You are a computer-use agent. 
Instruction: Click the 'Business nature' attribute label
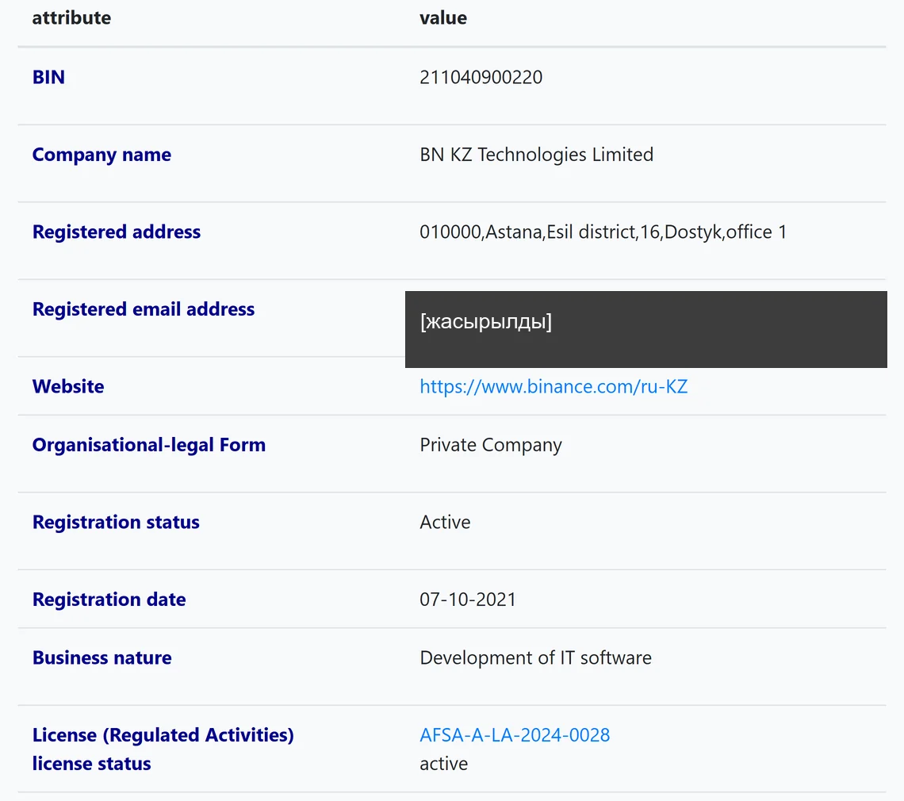click(102, 658)
